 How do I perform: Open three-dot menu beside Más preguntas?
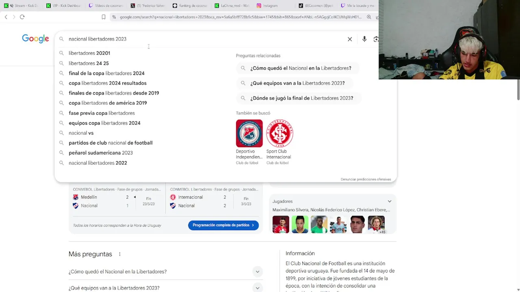pyautogui.click(x=119, y=254)
